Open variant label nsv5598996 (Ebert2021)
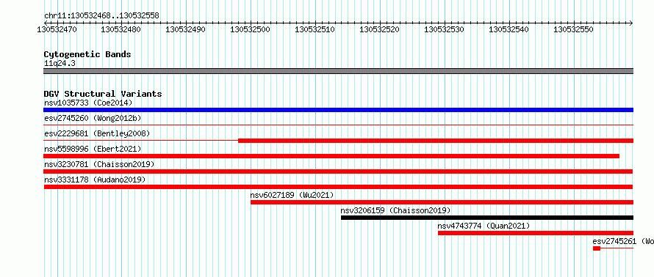This screenshot has height=277, width=654. (x=93, y=149)
